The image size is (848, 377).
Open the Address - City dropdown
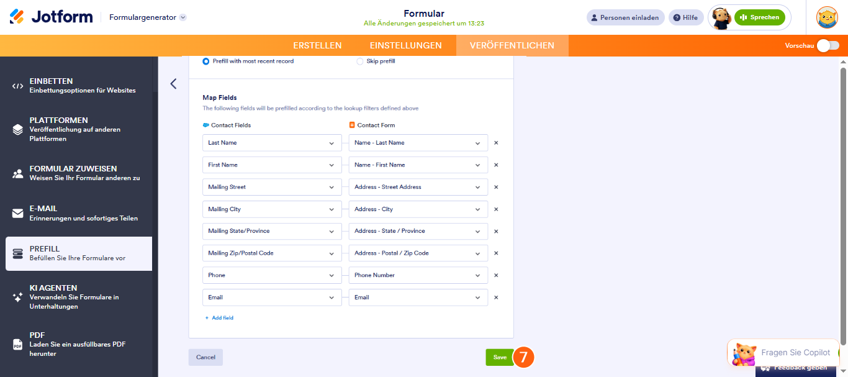(x=418, y=209)
